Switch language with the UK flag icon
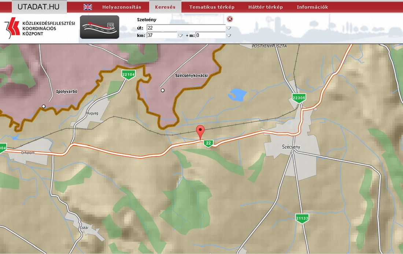Viewport: 403px width, 254px height. [x=88, y=7]
